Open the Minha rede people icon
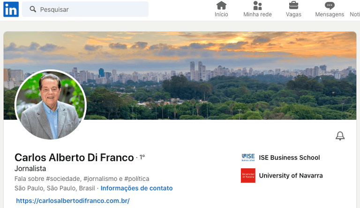This screenshot has height=208, width=360. (257, 5)
